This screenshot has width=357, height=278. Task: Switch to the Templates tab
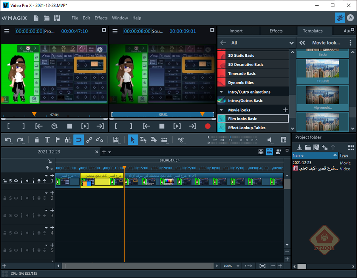pos(313,31)
